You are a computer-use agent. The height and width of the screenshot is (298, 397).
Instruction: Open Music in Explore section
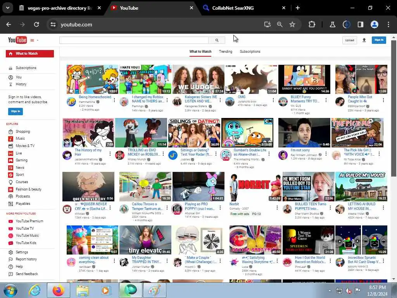[x=20, y=139]
